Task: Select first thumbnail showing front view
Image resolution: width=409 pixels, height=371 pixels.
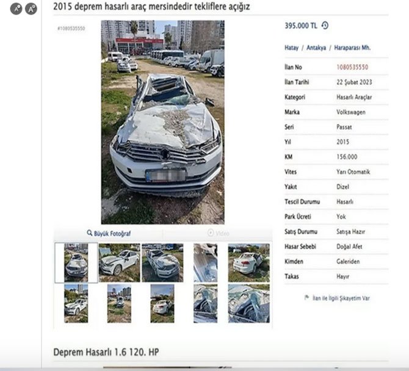Action: click(x=76, y=262)
